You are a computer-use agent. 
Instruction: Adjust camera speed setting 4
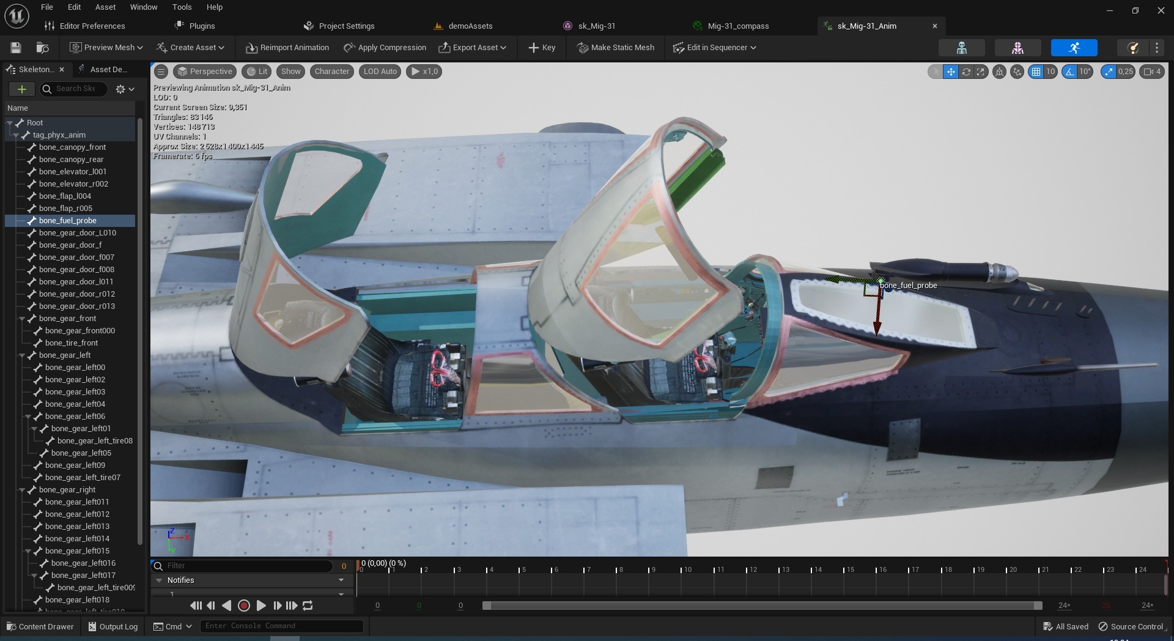[x=1152, y=72]
